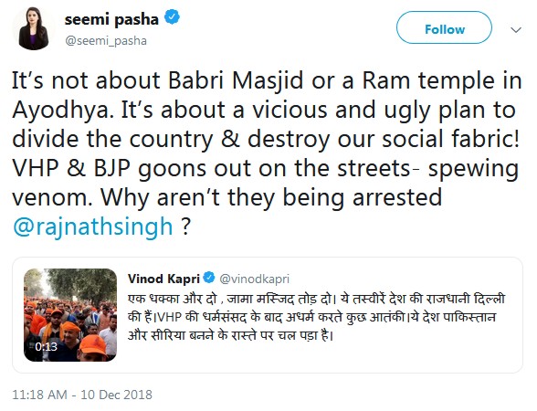The height and width of the screenshot is (411, 537).
Task: Click the tweet line starting with 'VHP & BJP goons'
Action: [x=265, y=169]
